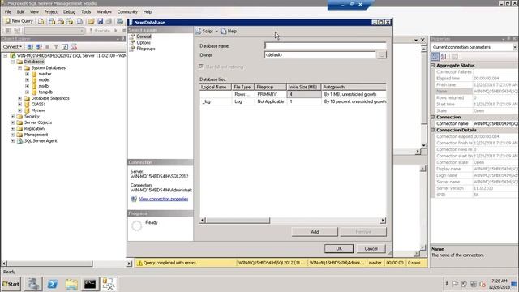This screenshot has width=519, height=292.
Task: Click the Script button in New Database dialog
Action: (204, 31)
